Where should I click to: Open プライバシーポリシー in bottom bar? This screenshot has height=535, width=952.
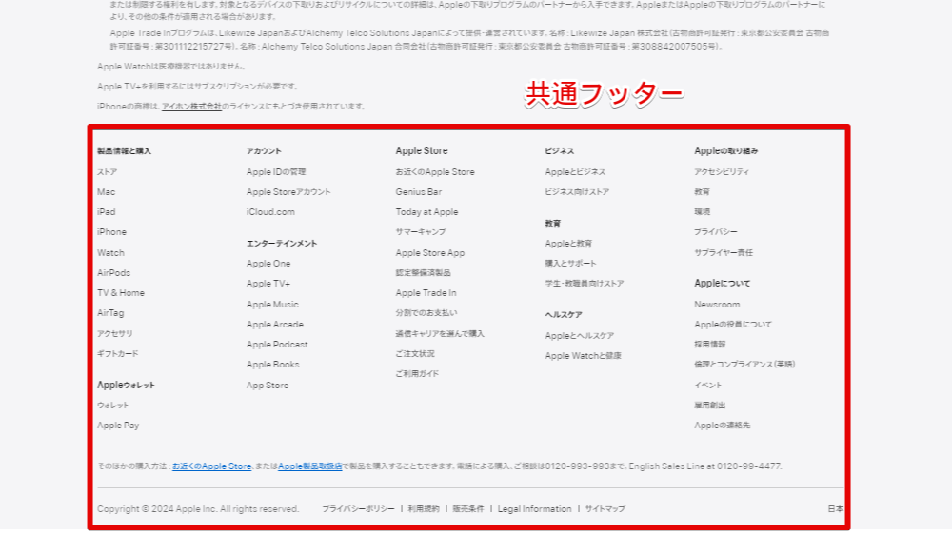click(358, 509)
